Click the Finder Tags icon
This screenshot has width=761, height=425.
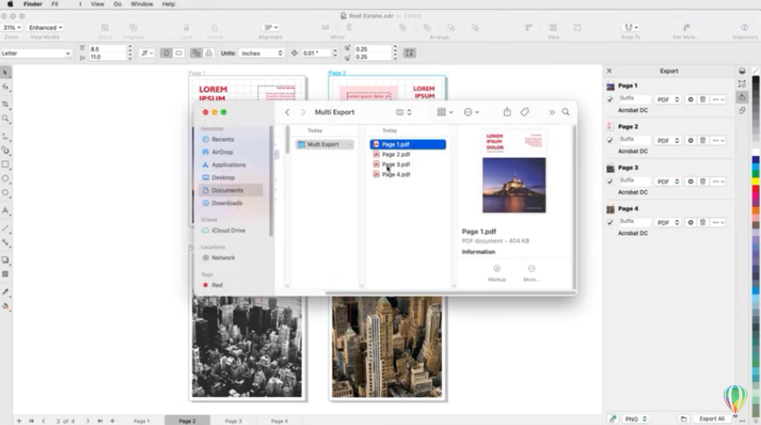pos(524,112)
